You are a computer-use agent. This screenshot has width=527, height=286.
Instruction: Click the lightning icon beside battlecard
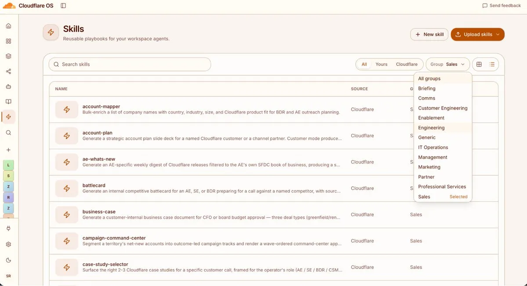point(67,189)
